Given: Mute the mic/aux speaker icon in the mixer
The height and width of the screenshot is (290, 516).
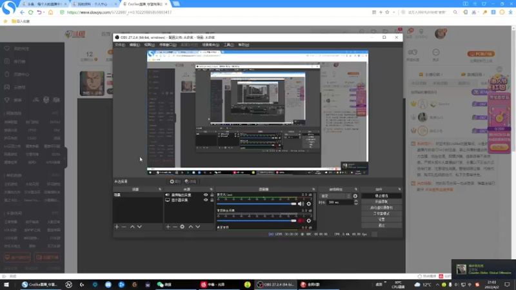Looking at the screenshot, I should tap(301, 204).
